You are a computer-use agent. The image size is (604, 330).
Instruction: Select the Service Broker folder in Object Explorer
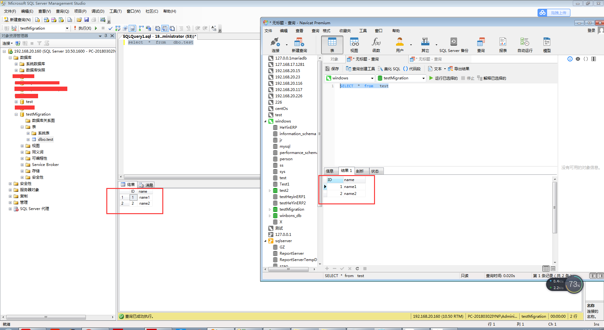(45, 165)
